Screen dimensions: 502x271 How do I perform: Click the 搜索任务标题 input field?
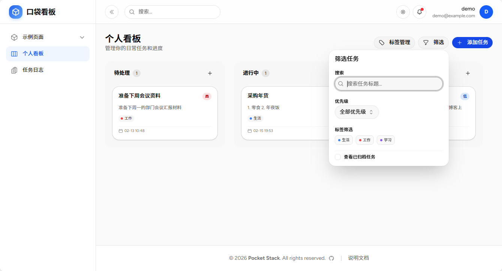tap(388, 84)
